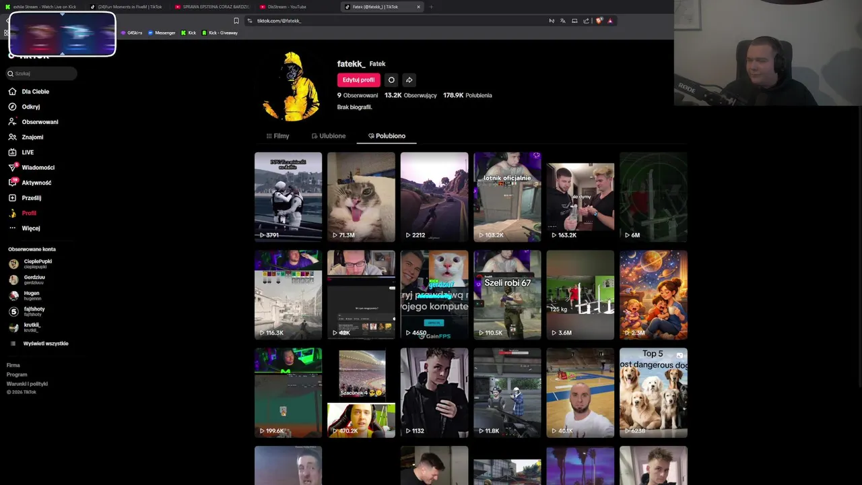Click the share profile arrow icon
This screenshot has width=862, height=485.
pos(409,79)
